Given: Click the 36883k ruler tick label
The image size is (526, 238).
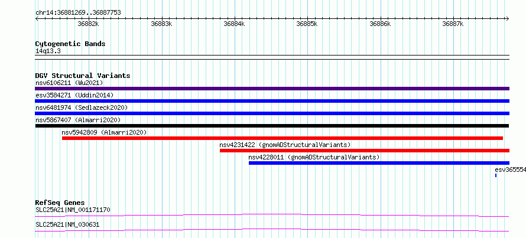Looking at the screenshot, I should [162, 24].
